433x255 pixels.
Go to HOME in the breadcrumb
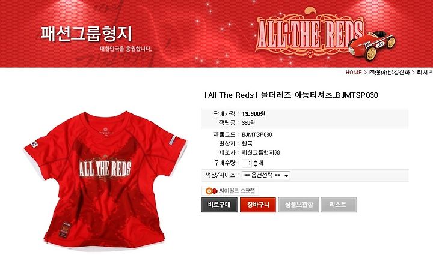354,73
